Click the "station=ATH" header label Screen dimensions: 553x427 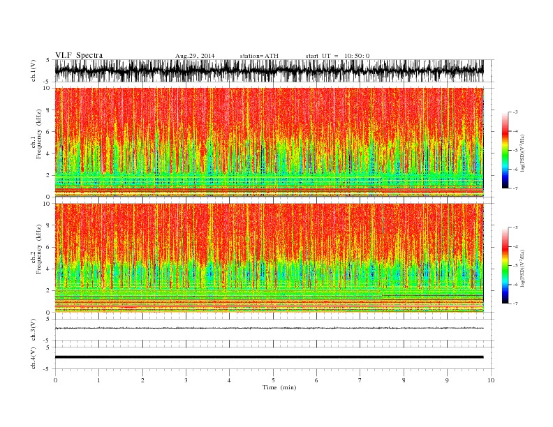pos(259,56)
